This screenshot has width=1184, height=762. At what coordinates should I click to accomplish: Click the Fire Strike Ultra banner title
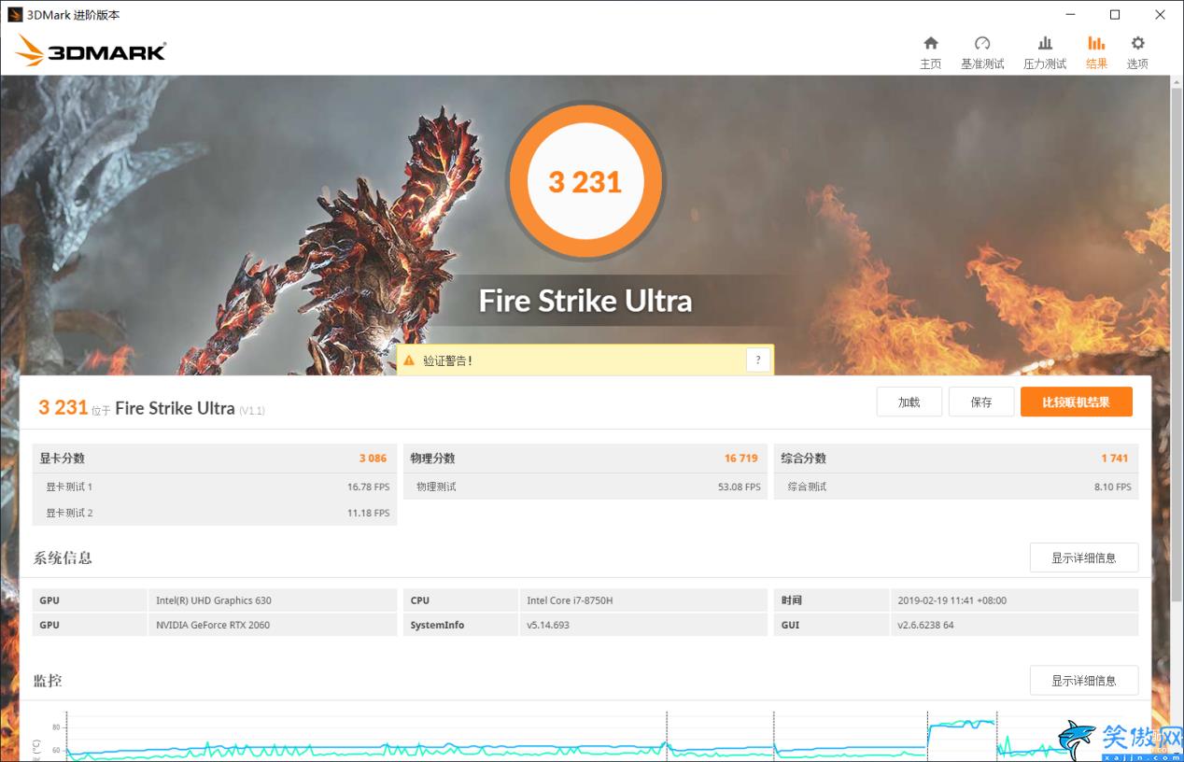point(585,301)
